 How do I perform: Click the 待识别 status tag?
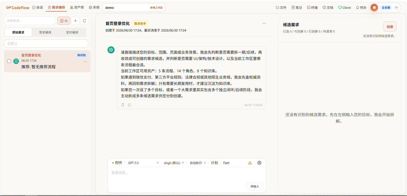click(x=81, y=55)
